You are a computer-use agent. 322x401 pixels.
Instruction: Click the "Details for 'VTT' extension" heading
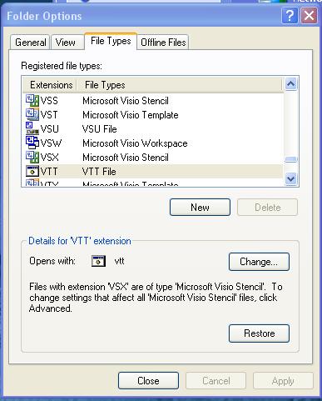[x=80, y=241]
